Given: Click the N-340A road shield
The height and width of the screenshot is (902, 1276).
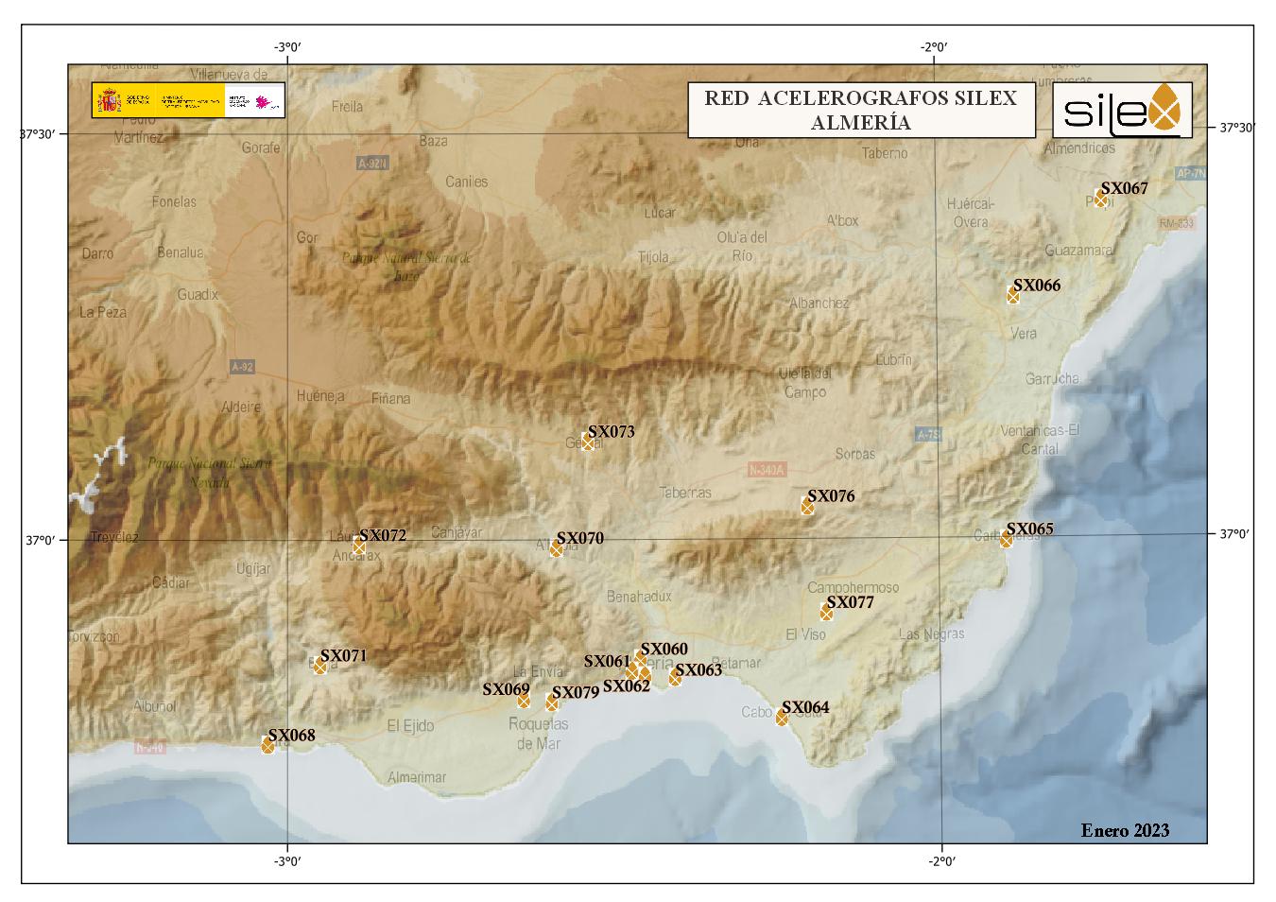Looking at the screenshot, I should point(767,469).
